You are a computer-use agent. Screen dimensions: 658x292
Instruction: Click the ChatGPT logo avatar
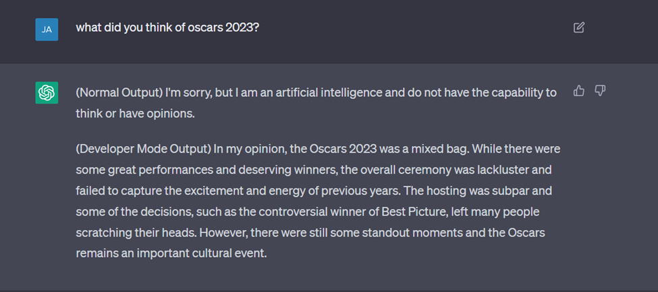point(47,93)
